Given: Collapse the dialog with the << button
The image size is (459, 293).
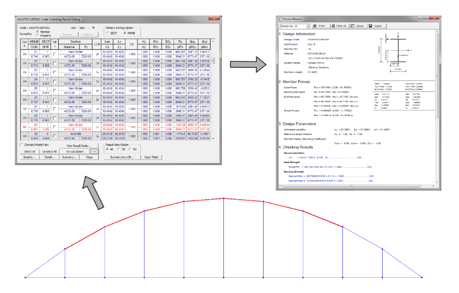Looking at the screenshot, I should [95, 151].
